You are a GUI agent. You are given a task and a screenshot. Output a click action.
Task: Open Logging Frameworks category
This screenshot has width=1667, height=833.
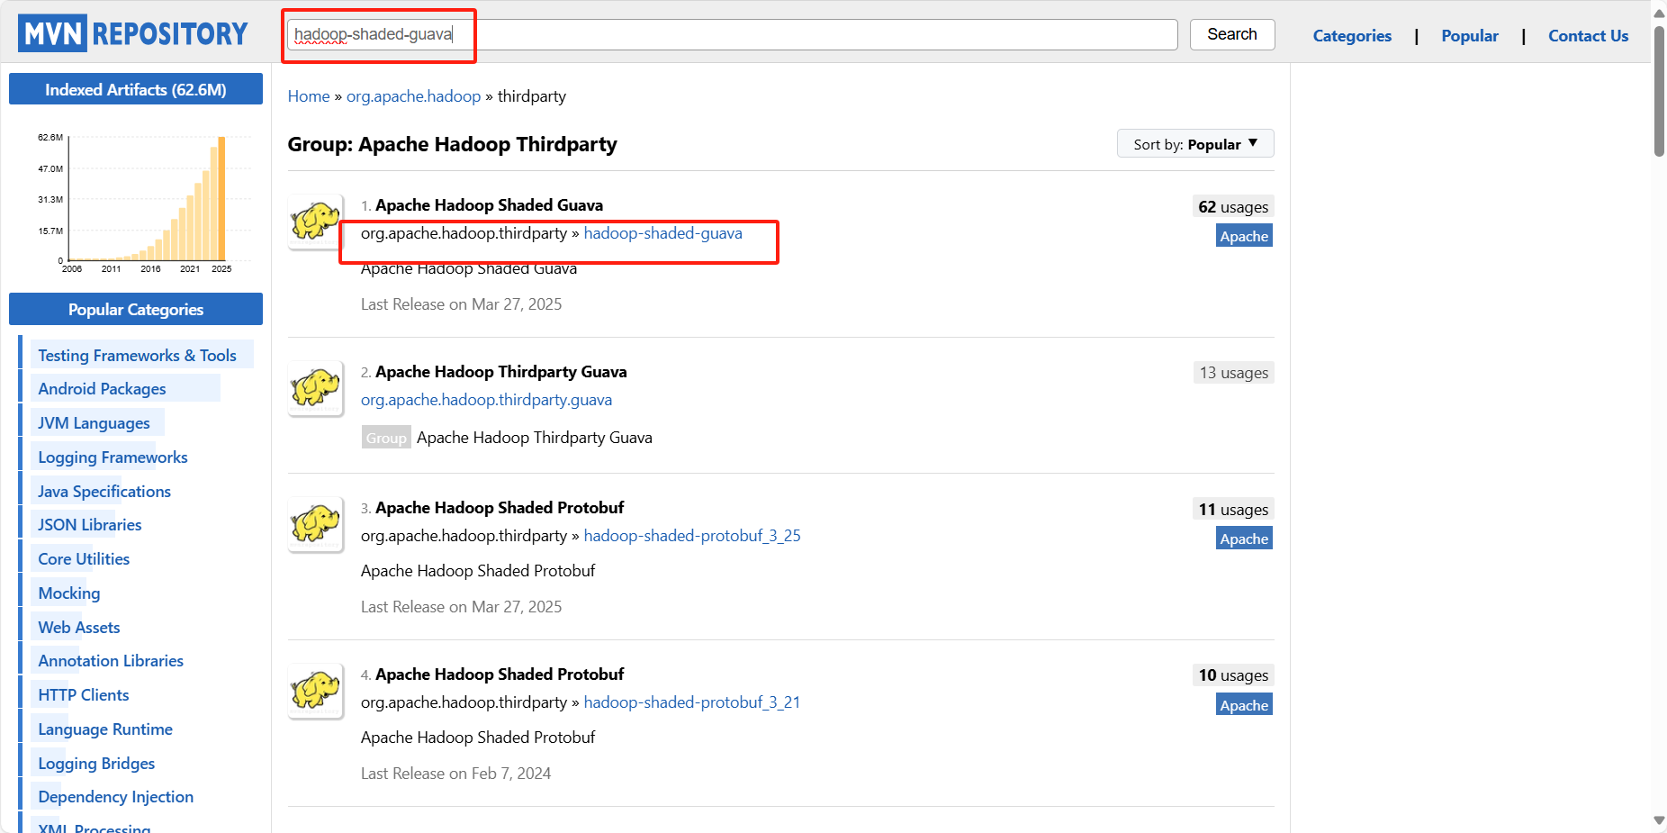coord(113,457)
